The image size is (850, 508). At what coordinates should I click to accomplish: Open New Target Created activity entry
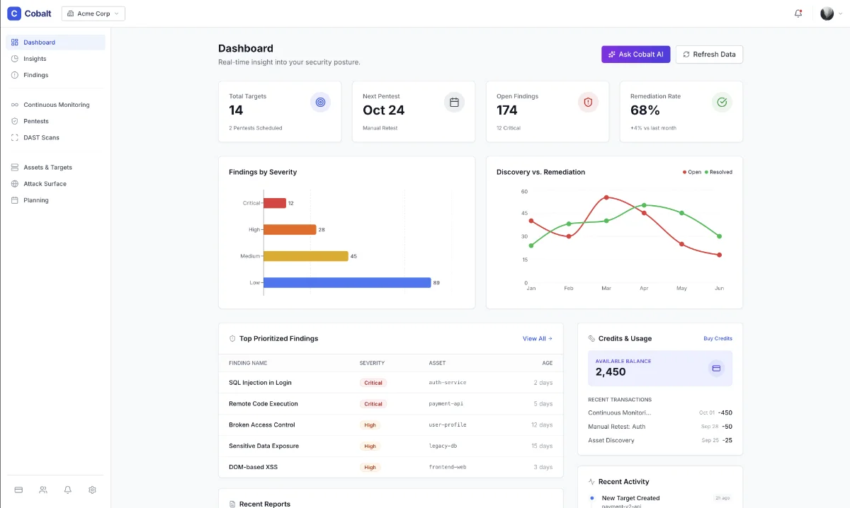(660, 502)
